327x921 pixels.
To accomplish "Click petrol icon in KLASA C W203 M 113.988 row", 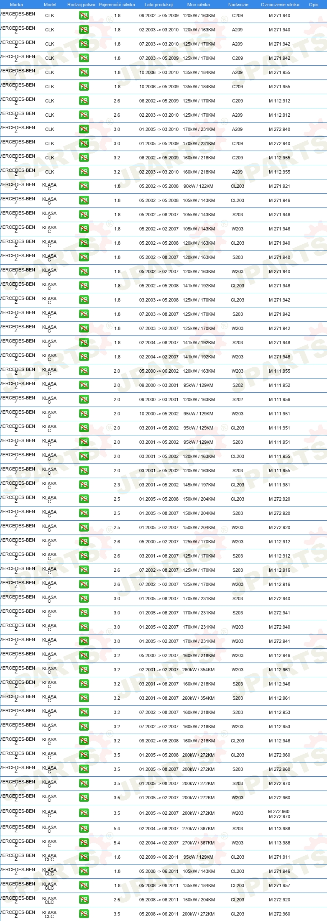I will (84, 843).
